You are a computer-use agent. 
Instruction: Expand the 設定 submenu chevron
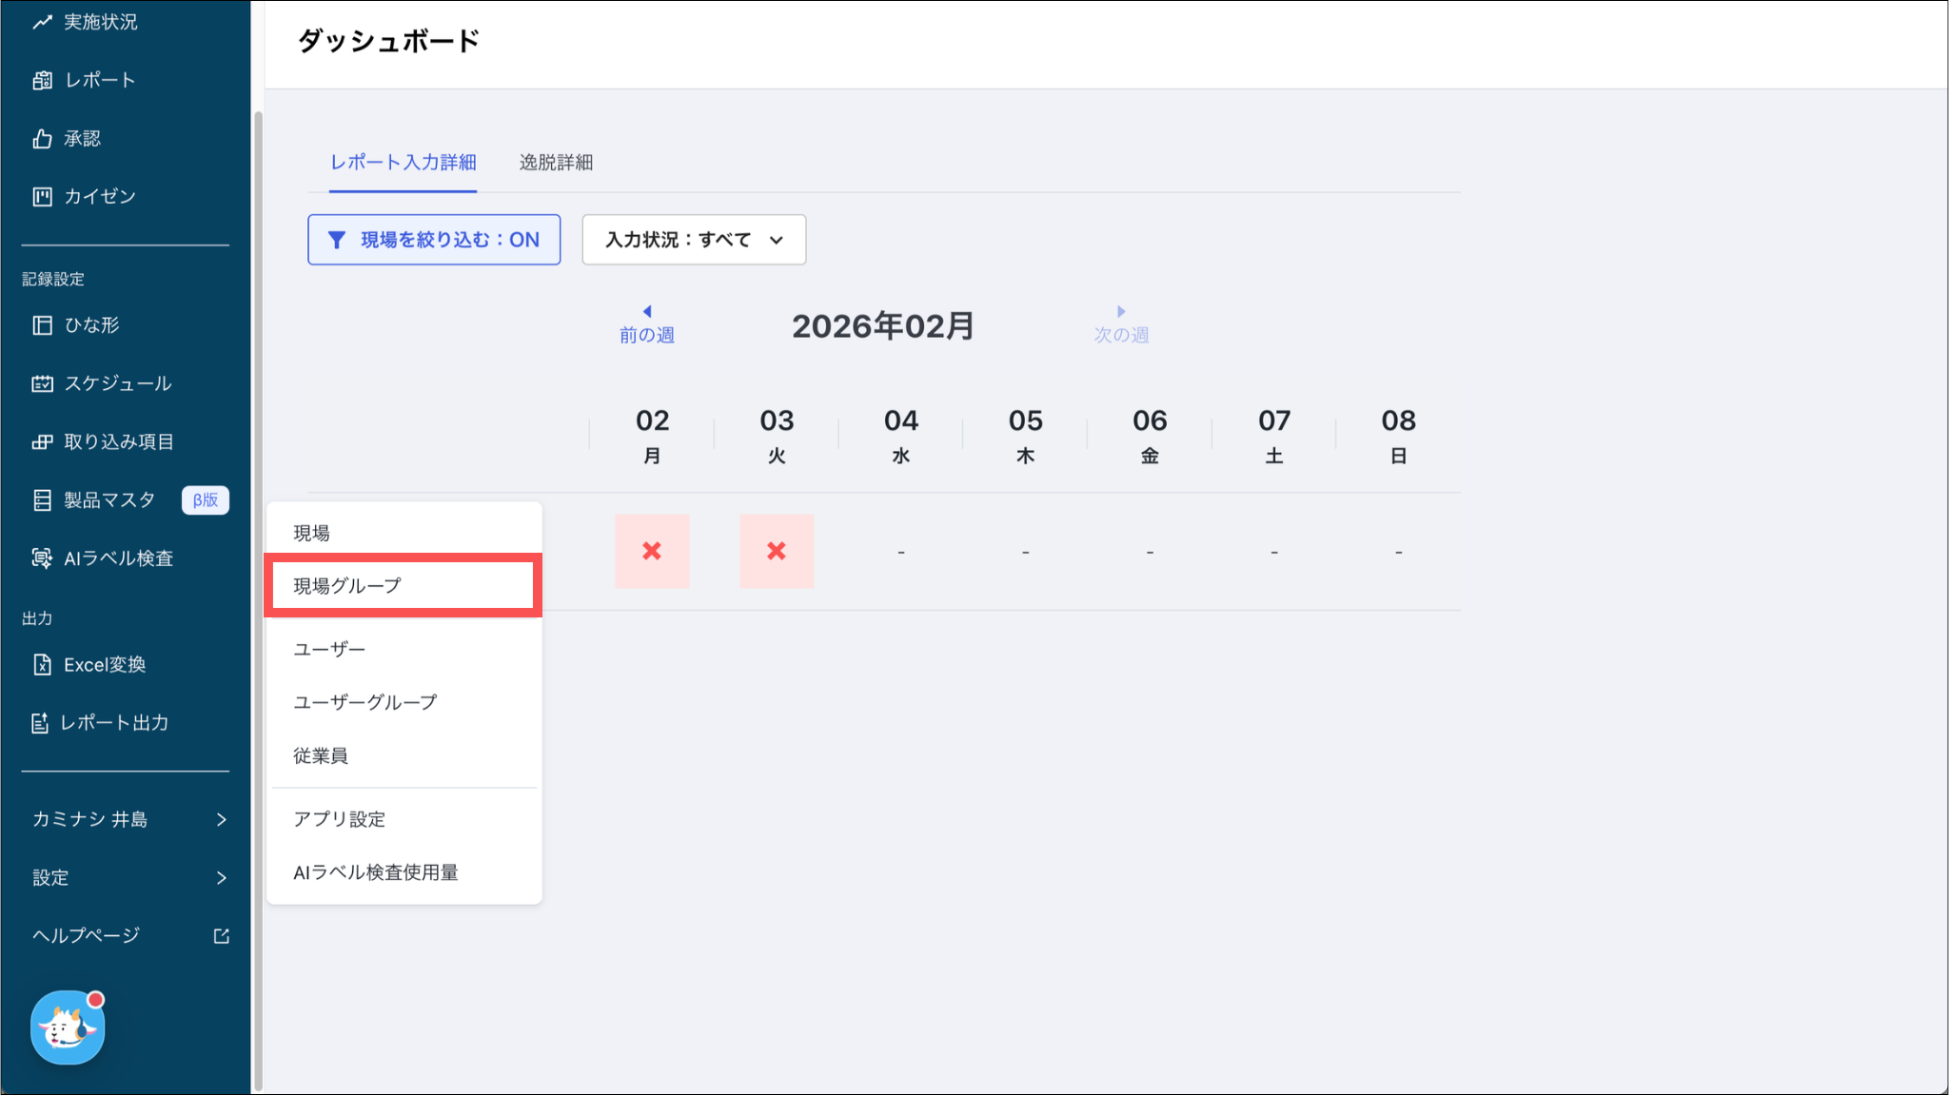tap(221, 877)
